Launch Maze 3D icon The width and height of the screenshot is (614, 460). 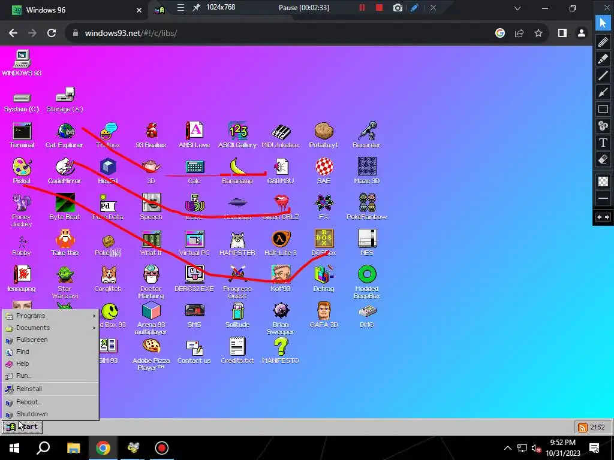pyautogui.click(x=366, y=171)
